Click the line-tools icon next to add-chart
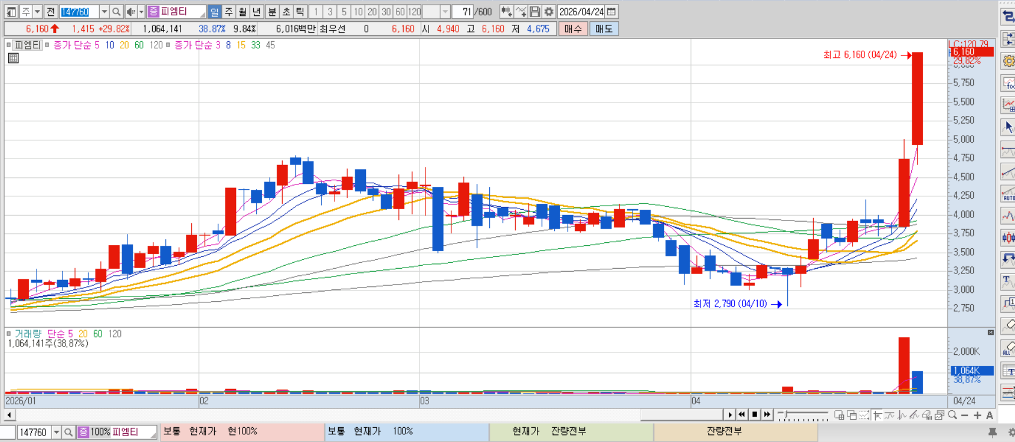The height and width of the screenshot is (442, 1015). (520, 12)
